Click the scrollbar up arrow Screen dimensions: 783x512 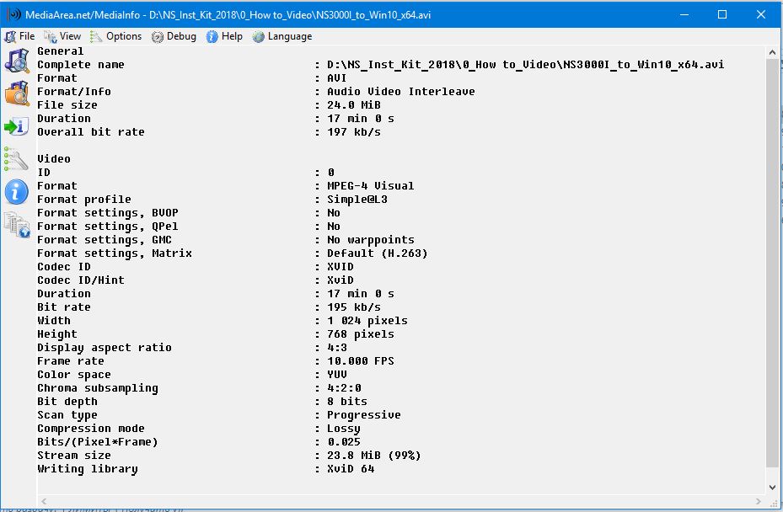point(772,52)
